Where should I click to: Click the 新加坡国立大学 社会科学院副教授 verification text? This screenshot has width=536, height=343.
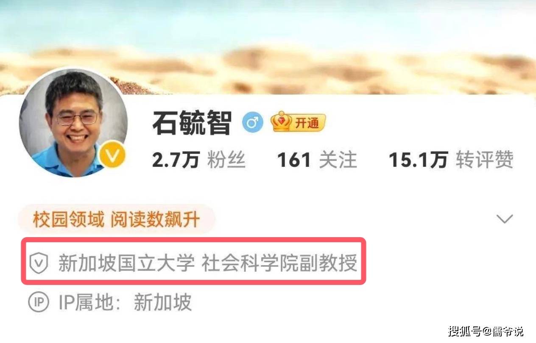(x=208, y=264)
